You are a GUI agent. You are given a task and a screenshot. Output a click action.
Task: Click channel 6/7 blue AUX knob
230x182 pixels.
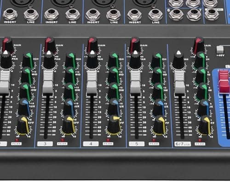tap(203, 108)
